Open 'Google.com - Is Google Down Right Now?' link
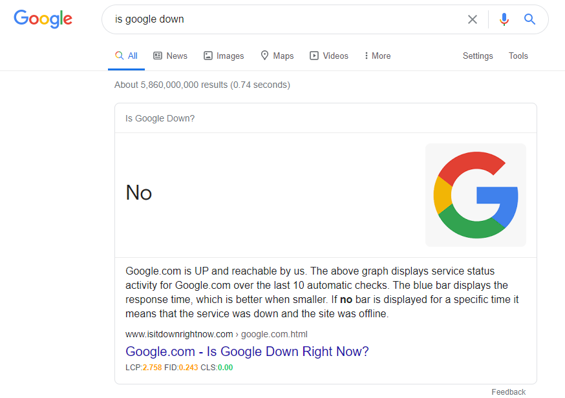 [247, 351]
